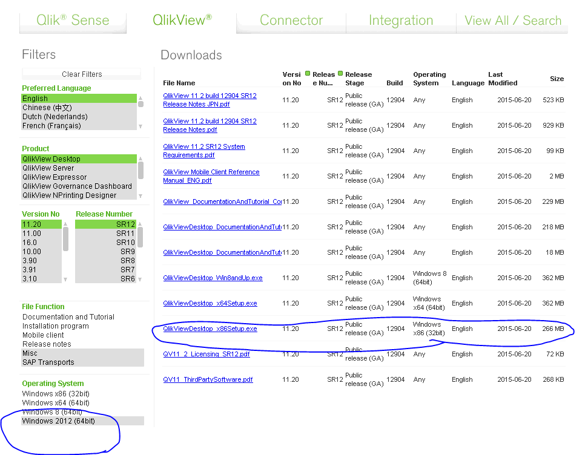
Task: Select version 11.20 in Version No
Action: tap(42, 224)
